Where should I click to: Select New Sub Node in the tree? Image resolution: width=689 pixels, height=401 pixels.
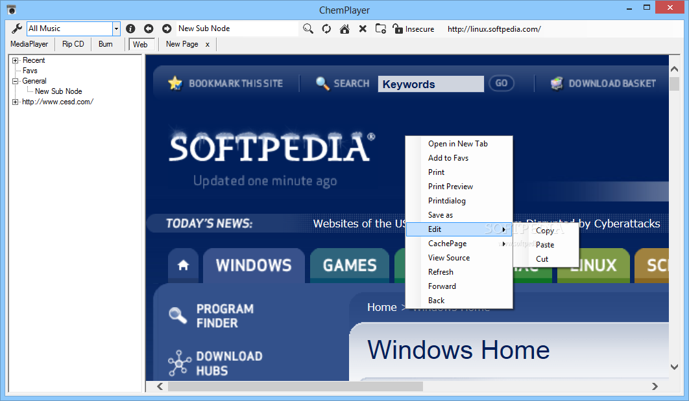pos(58,91)
